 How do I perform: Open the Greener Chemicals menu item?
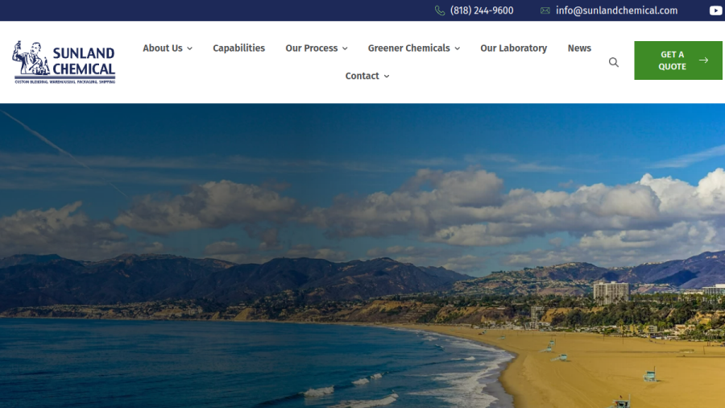408,48
